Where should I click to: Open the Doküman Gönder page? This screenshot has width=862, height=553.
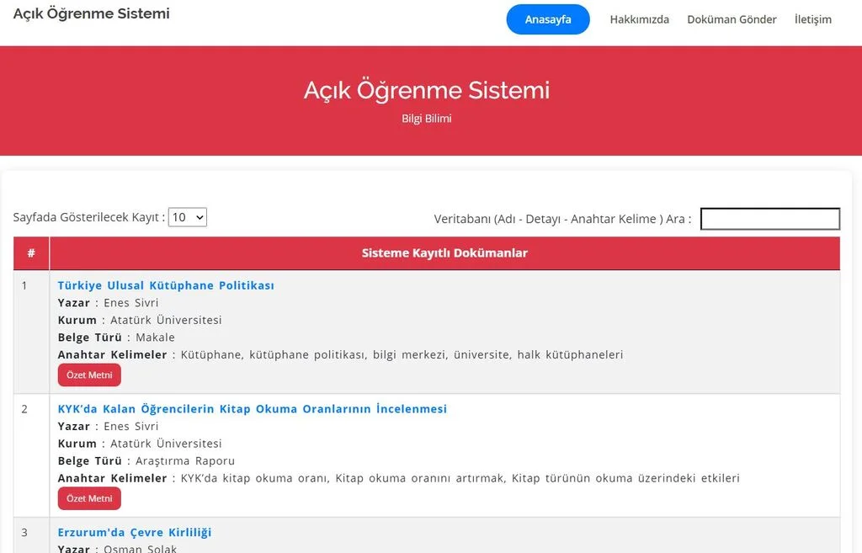coord(732,19)
